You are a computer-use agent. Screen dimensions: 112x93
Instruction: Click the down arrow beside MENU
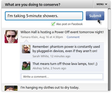pyautogui.click(x=106, y=4)
